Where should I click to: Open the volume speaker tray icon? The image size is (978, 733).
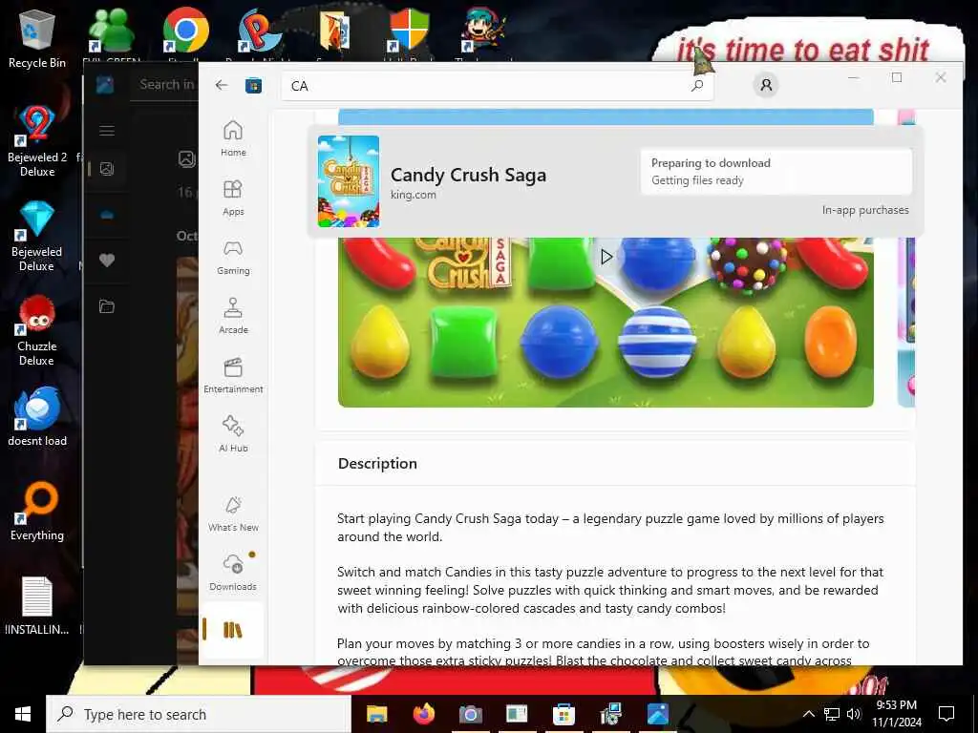853,714
